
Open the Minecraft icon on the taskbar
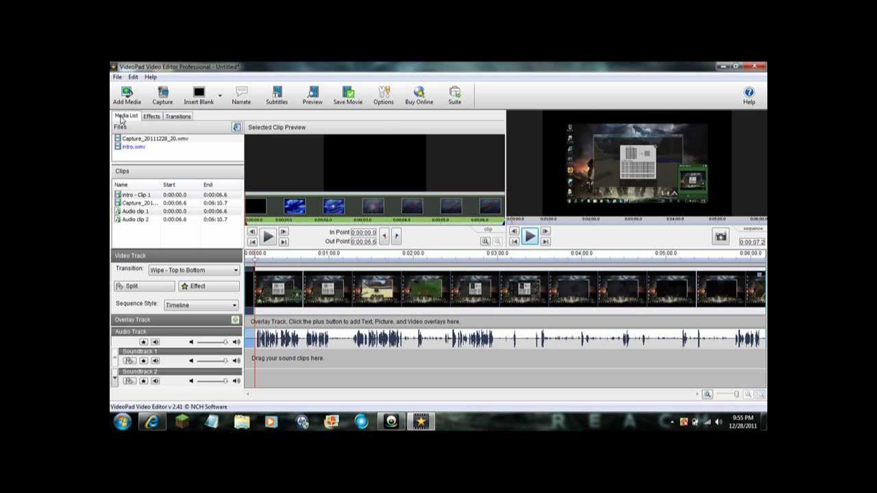point(182,422)
